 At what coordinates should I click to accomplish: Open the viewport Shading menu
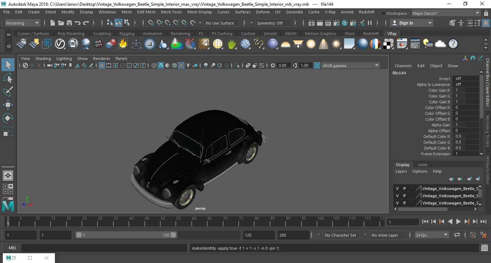pos(43,59)
